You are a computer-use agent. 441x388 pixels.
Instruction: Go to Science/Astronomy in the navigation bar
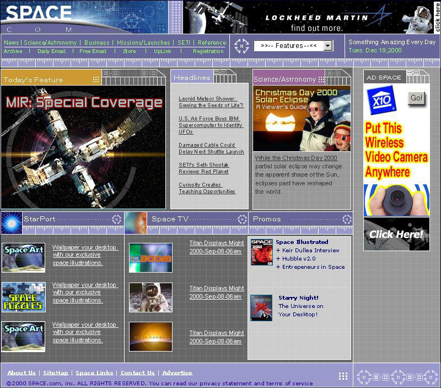pos(50,42)
